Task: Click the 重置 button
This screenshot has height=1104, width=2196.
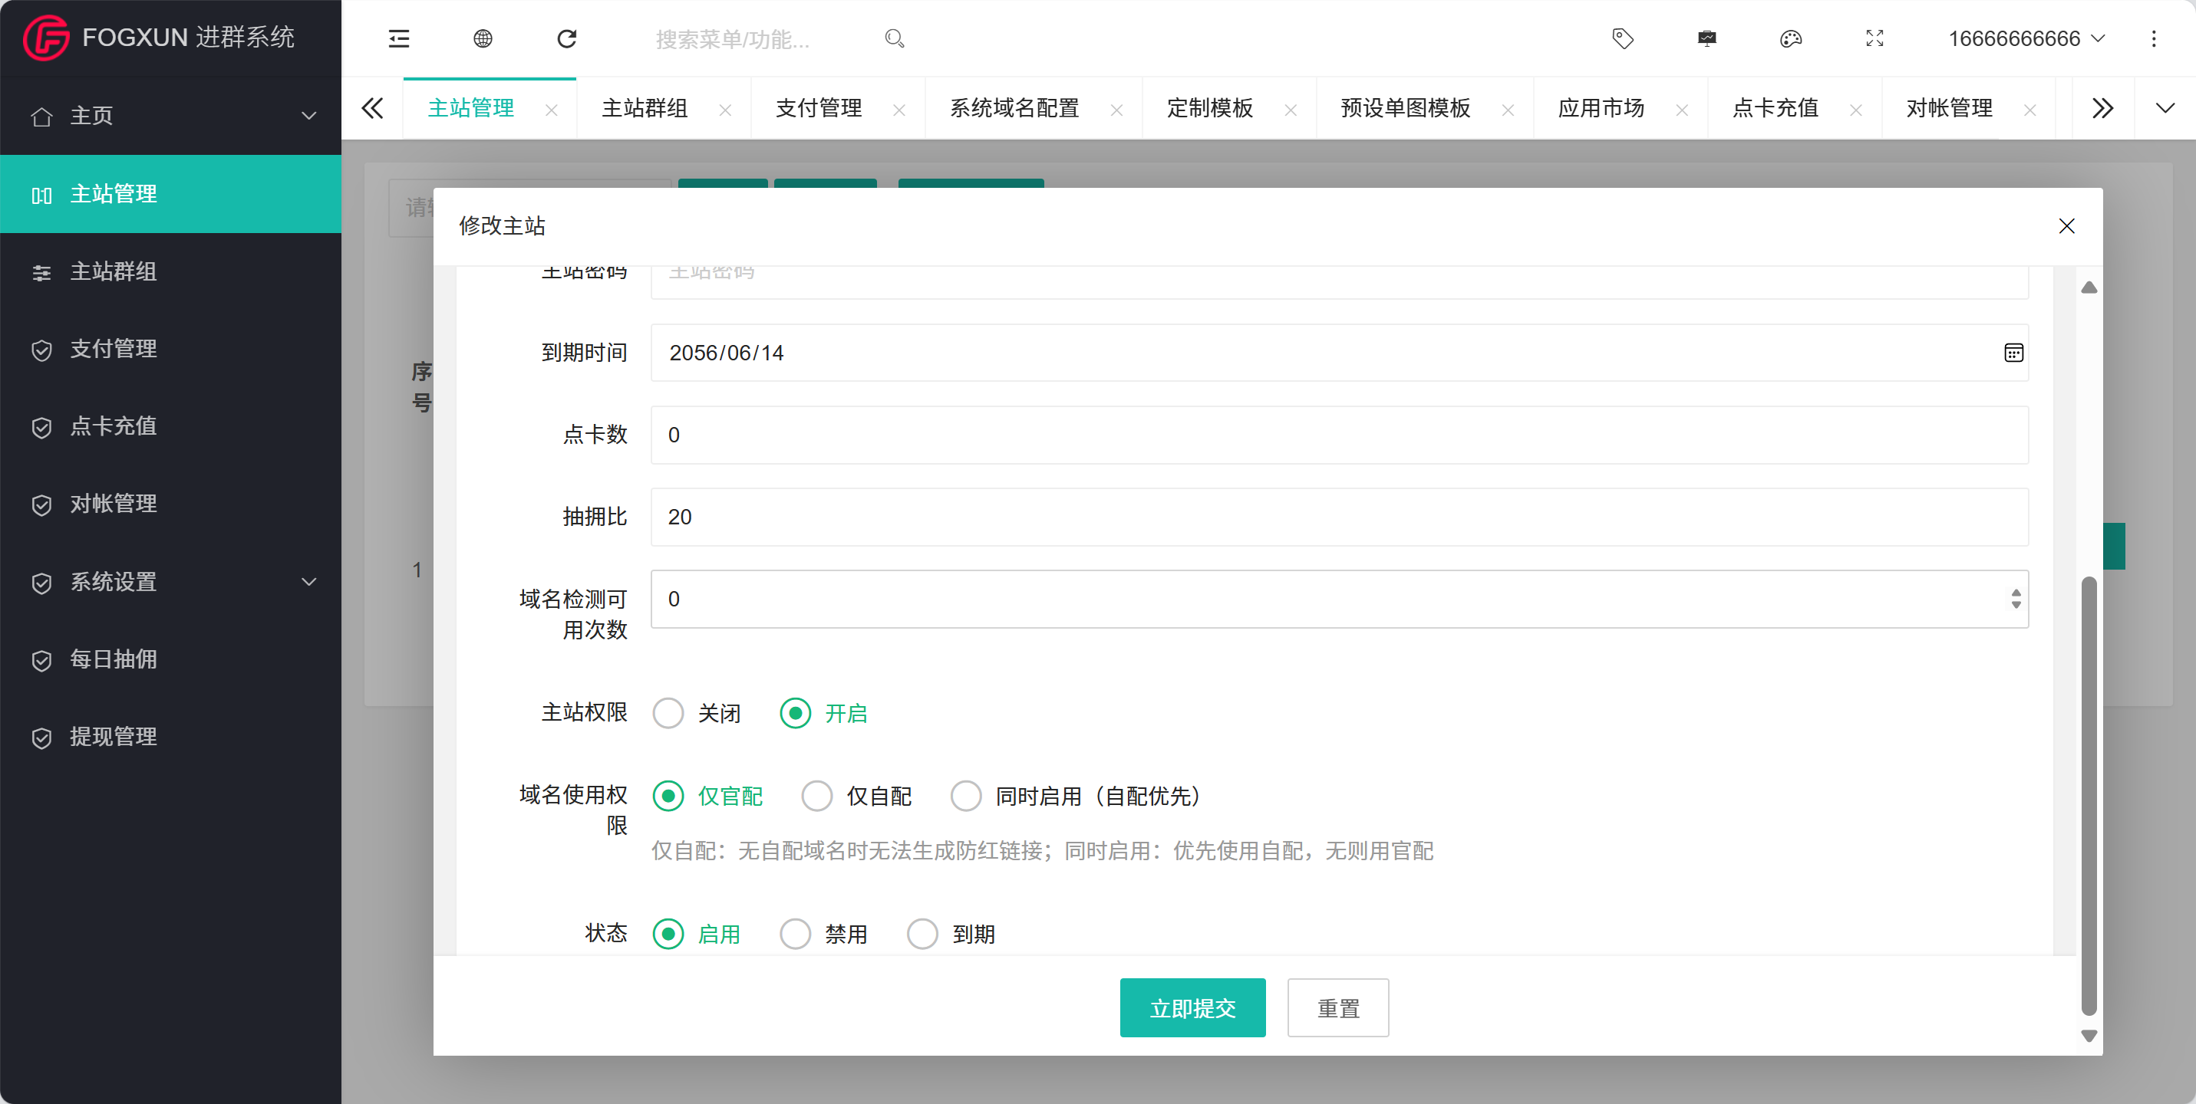Action: [1337, 1007]
